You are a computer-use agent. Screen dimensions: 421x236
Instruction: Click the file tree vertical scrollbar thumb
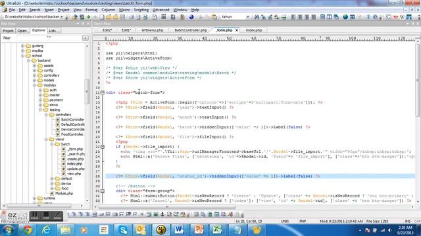pos(87,92)
